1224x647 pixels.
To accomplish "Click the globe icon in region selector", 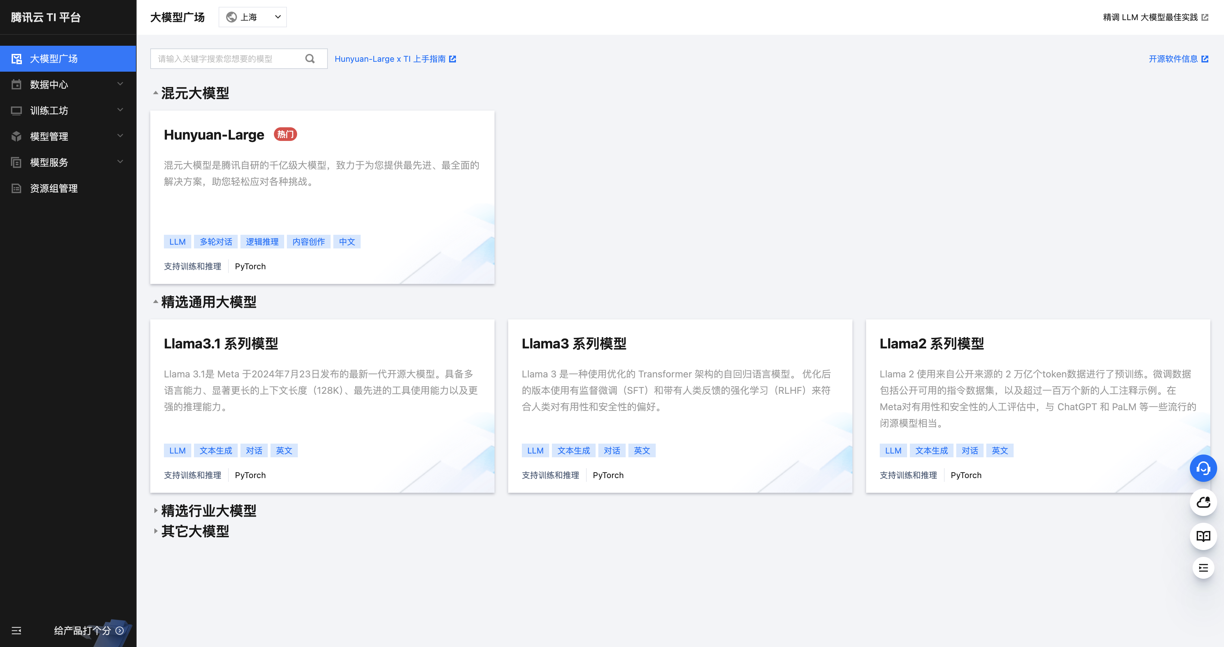I will pyautogui.click(x=232, y=17).
